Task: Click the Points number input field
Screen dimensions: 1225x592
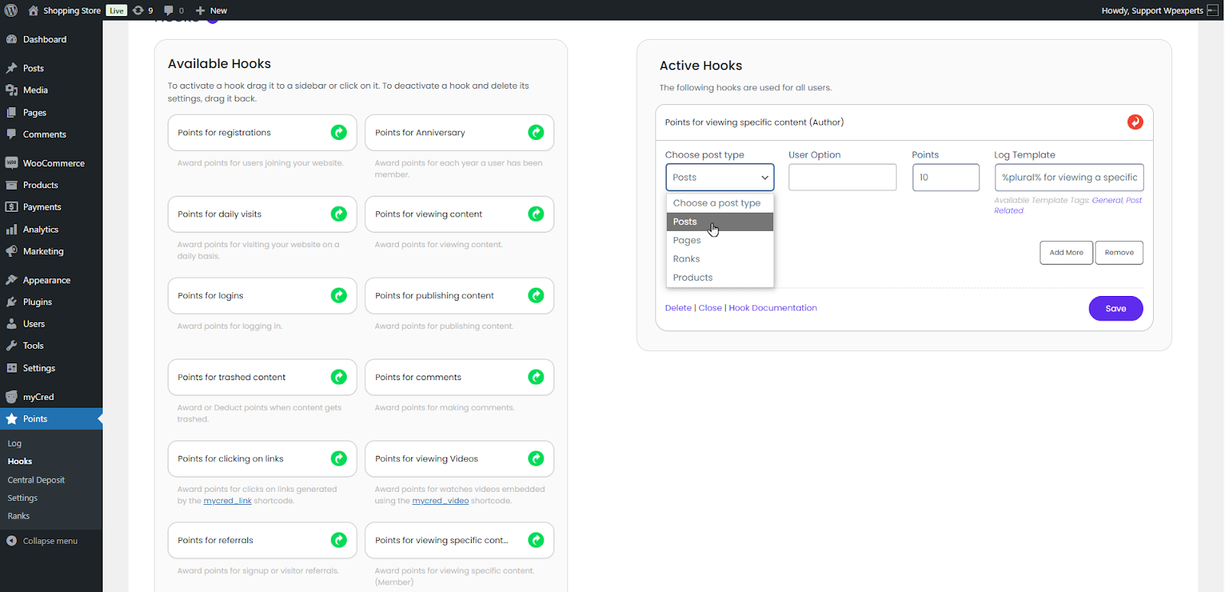Action: 945,177
